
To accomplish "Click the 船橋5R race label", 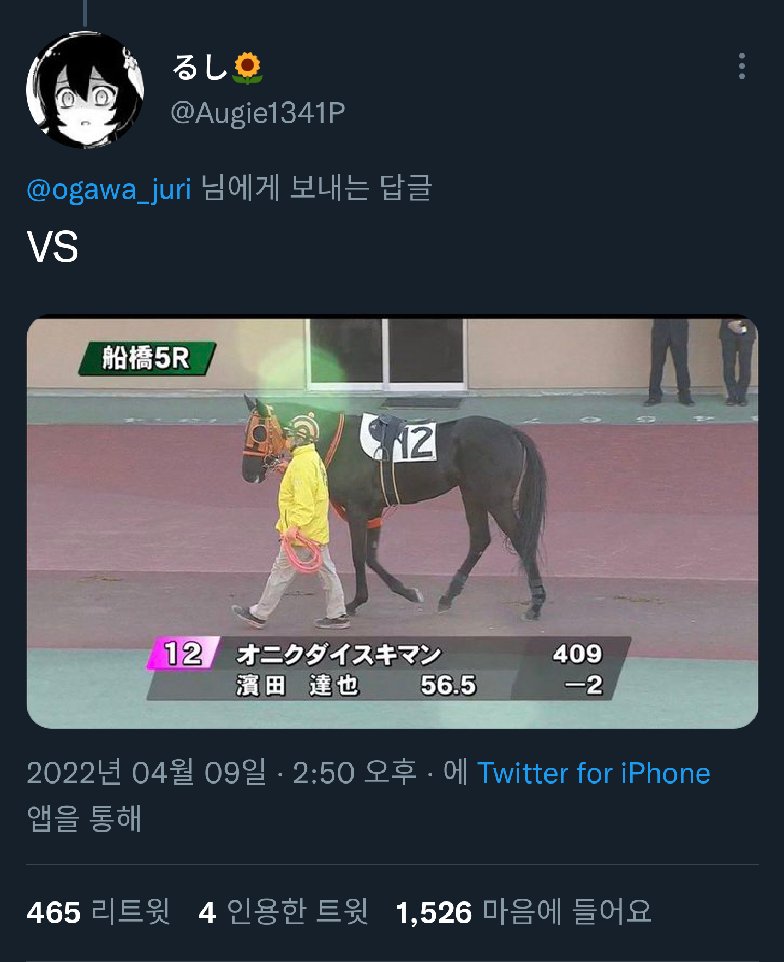I will point(147,358).
